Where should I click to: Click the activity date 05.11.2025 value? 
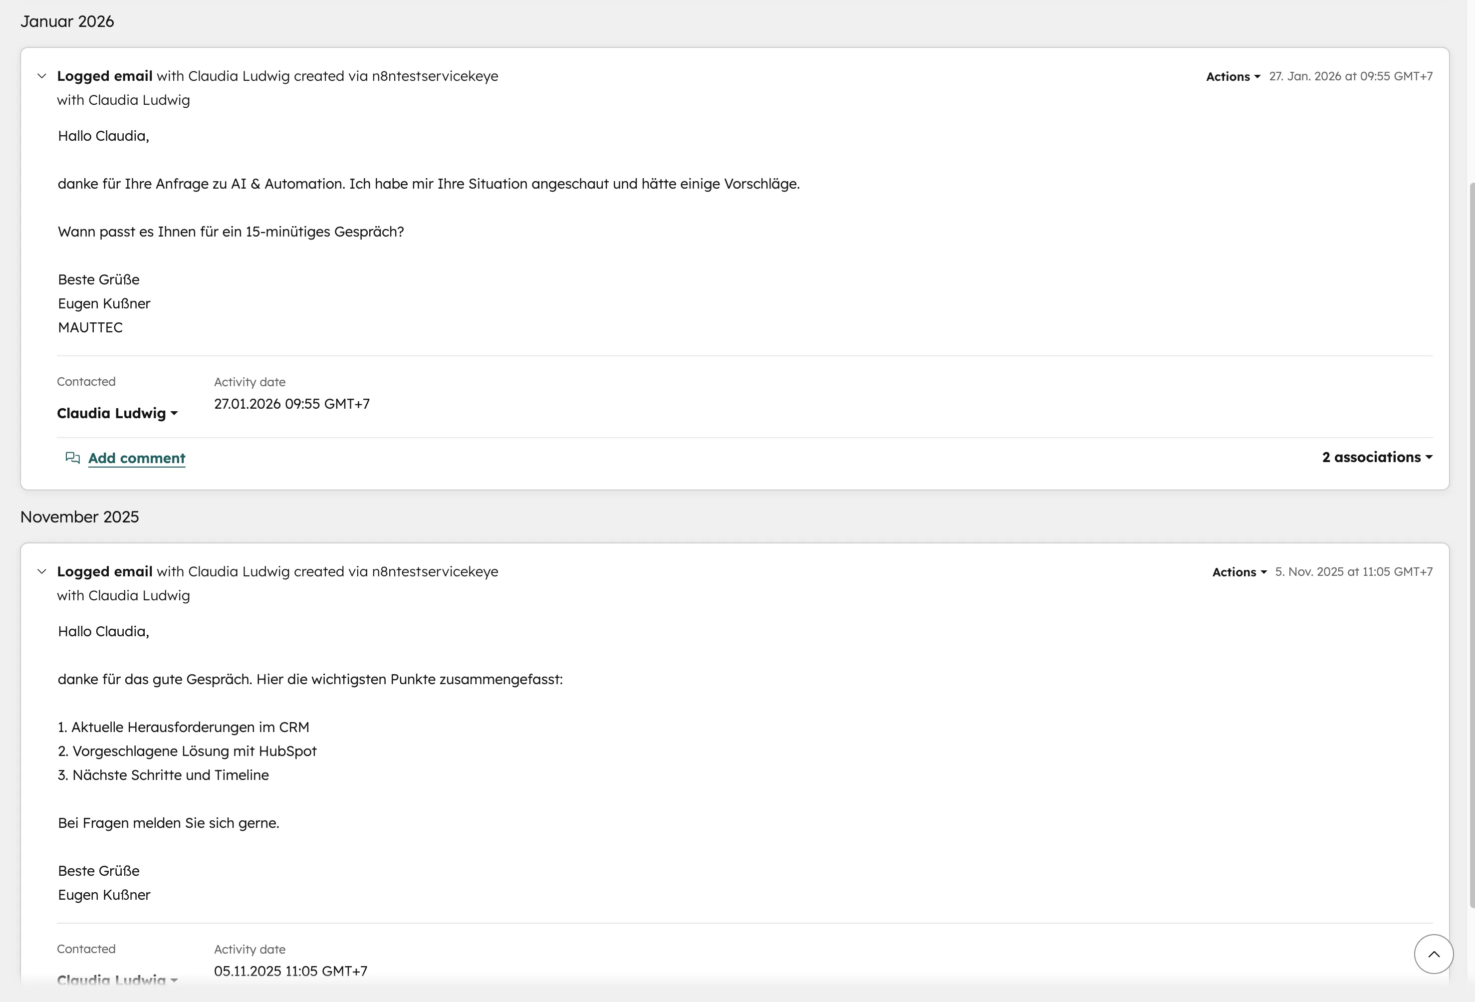coord(290,971)
